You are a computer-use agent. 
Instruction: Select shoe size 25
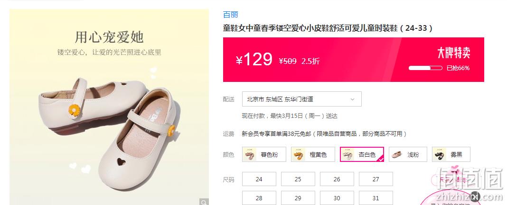click(x=298, y=179)
